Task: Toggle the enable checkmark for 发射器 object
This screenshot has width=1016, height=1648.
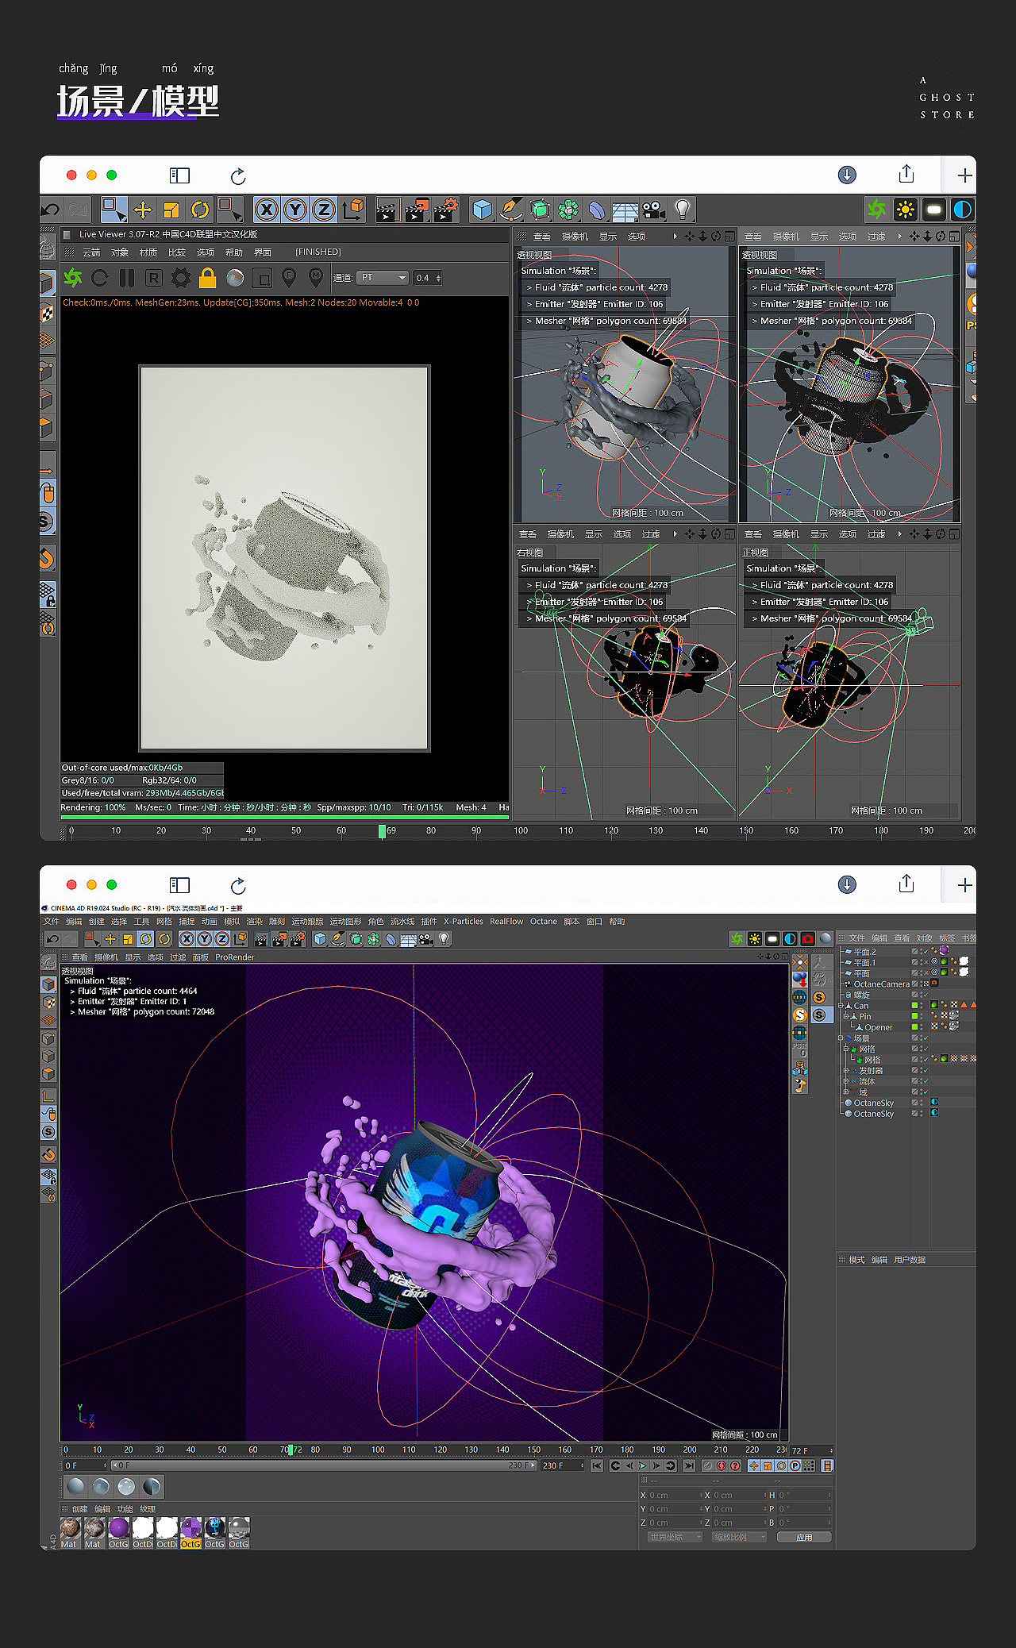Action: pyautogui.click(x=925, y=1071)
